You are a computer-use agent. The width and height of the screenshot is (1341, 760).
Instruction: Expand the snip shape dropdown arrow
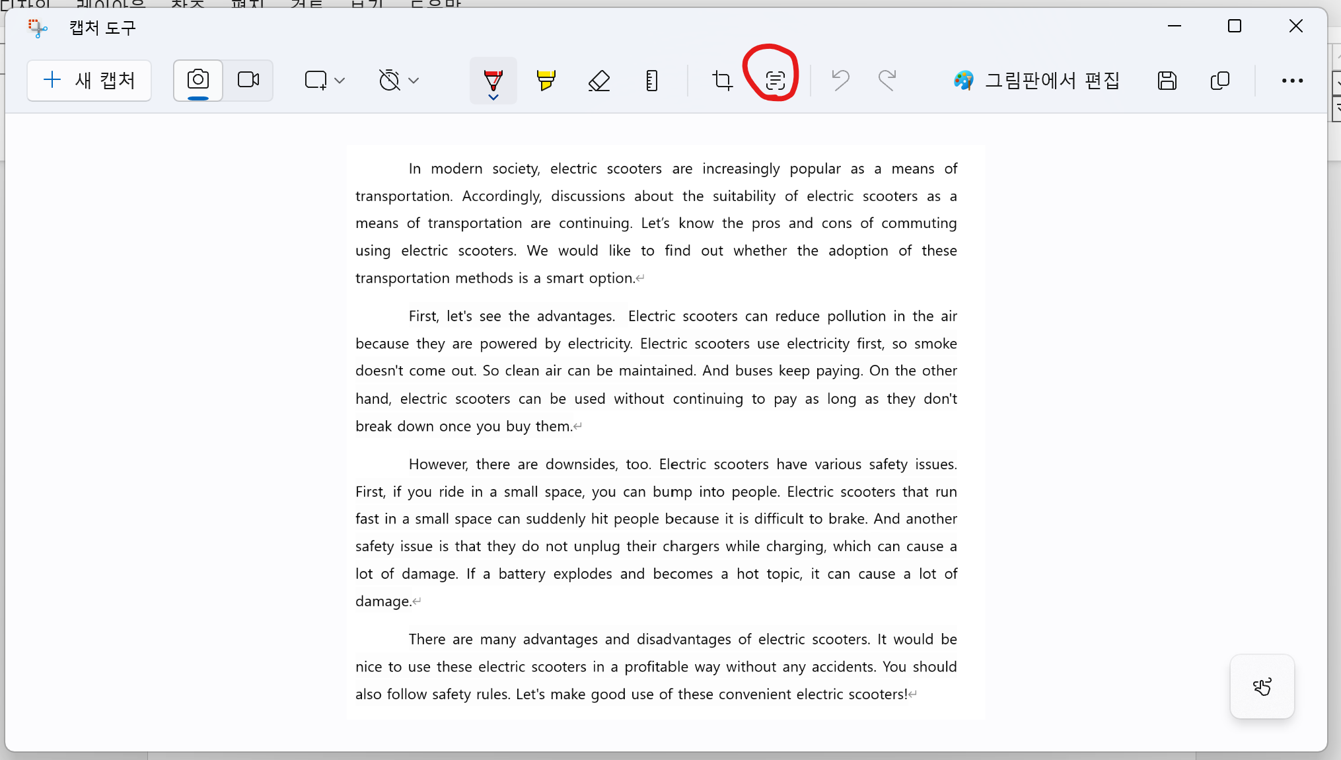340,81
